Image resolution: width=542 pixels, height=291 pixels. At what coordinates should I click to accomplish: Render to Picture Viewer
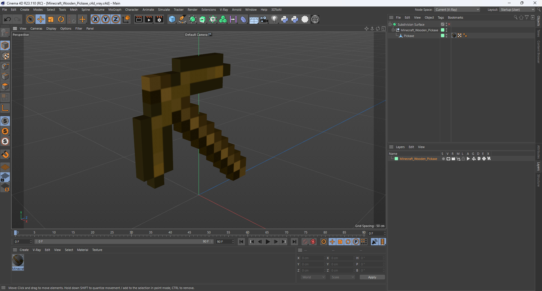click(x=149, y=19)
